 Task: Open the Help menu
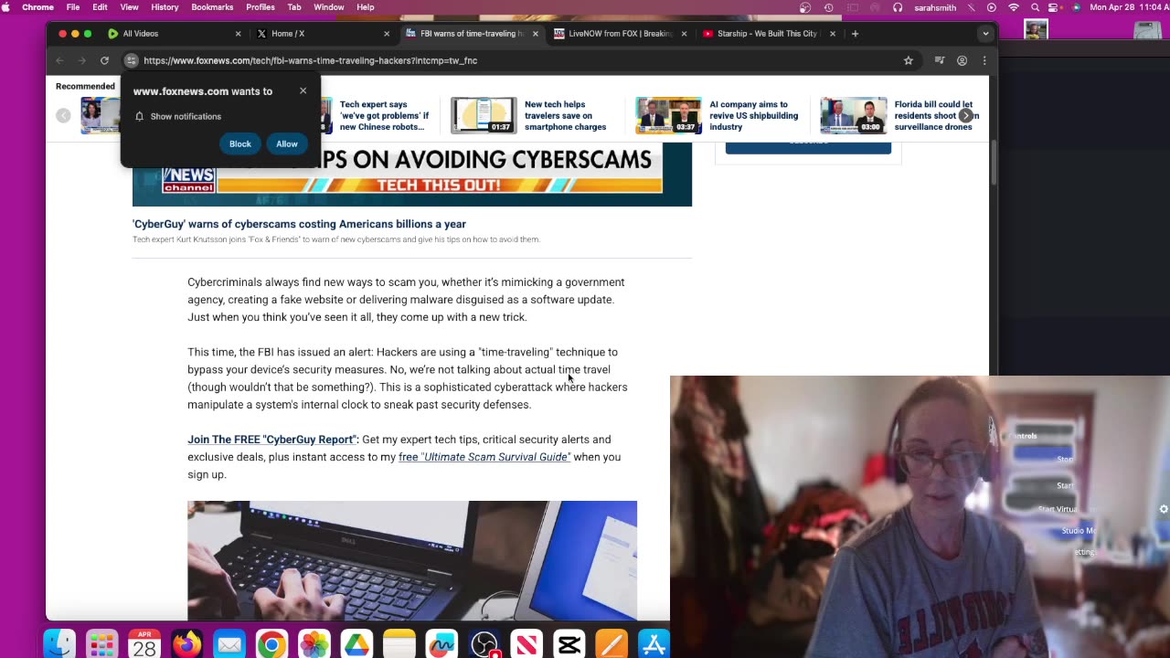pos(365,7)
